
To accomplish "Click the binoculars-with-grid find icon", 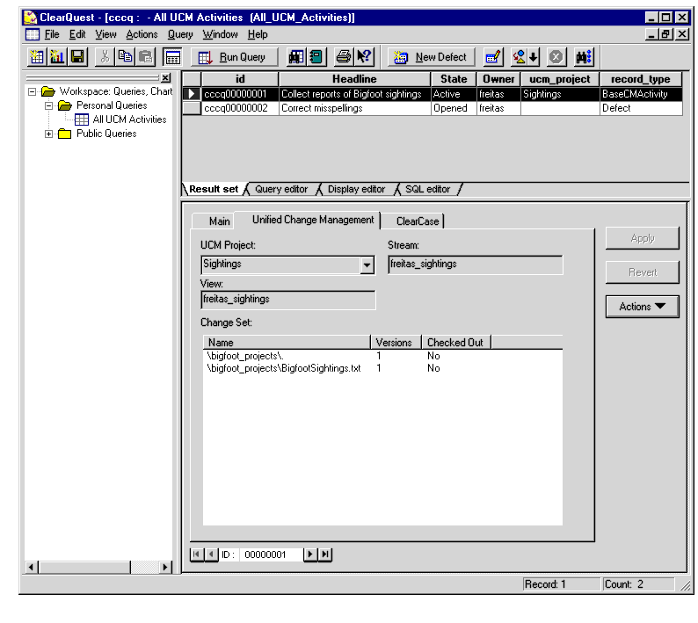I will click(296, 57).
